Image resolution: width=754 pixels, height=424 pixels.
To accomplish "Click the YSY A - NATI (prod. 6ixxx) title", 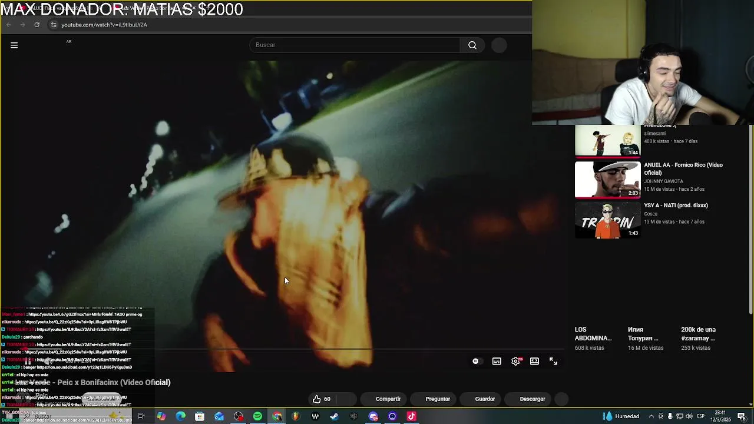I will 676,206.
